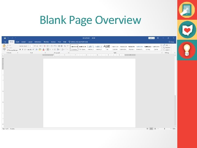
Task: Switch to the Layout tab
Action: [30, 42]
